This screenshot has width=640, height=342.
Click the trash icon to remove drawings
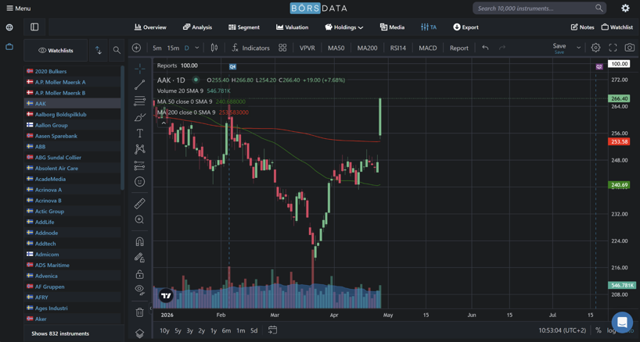tap(139, 312)
